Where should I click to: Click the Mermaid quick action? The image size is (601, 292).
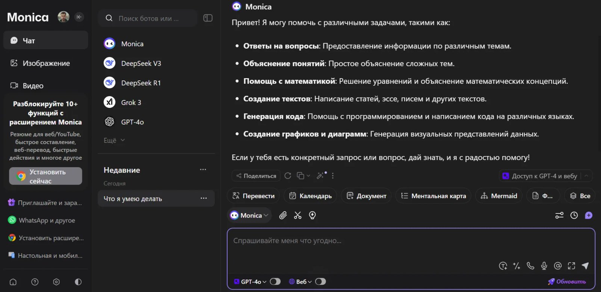pyautogui.click(x=499, y=196)
